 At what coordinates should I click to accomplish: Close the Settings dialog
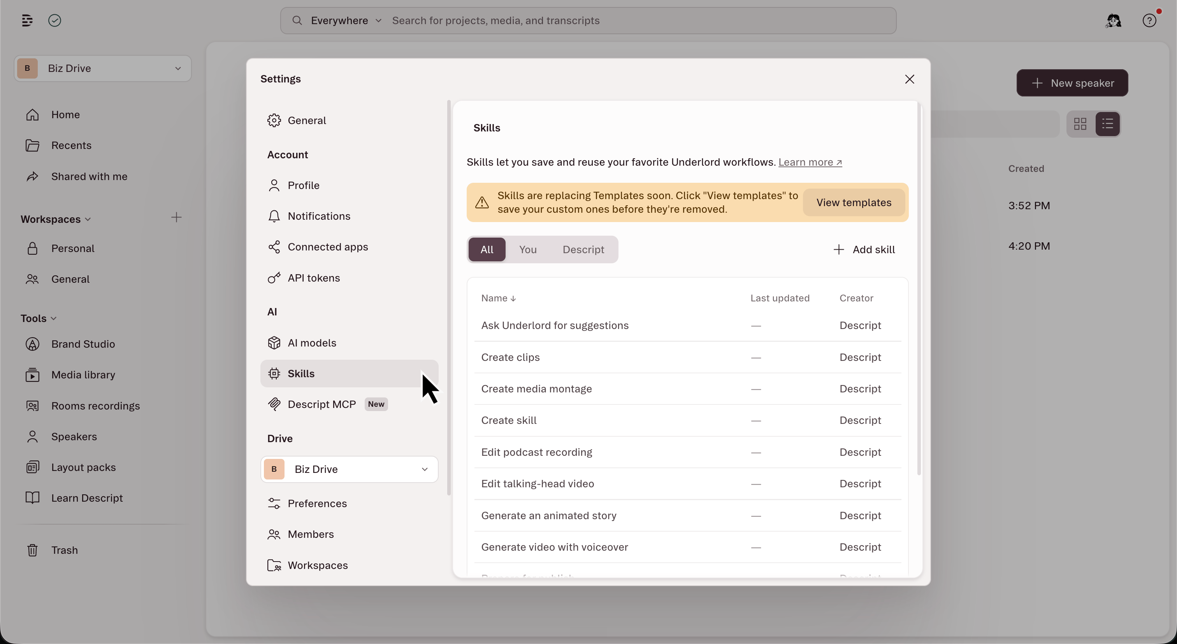[x=909, y=79]
